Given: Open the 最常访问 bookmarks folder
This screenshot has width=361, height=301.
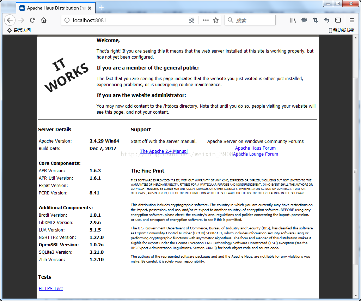Looking at the screenshot, I should [19, 30].
